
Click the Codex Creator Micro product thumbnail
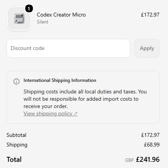pos(19,18)
